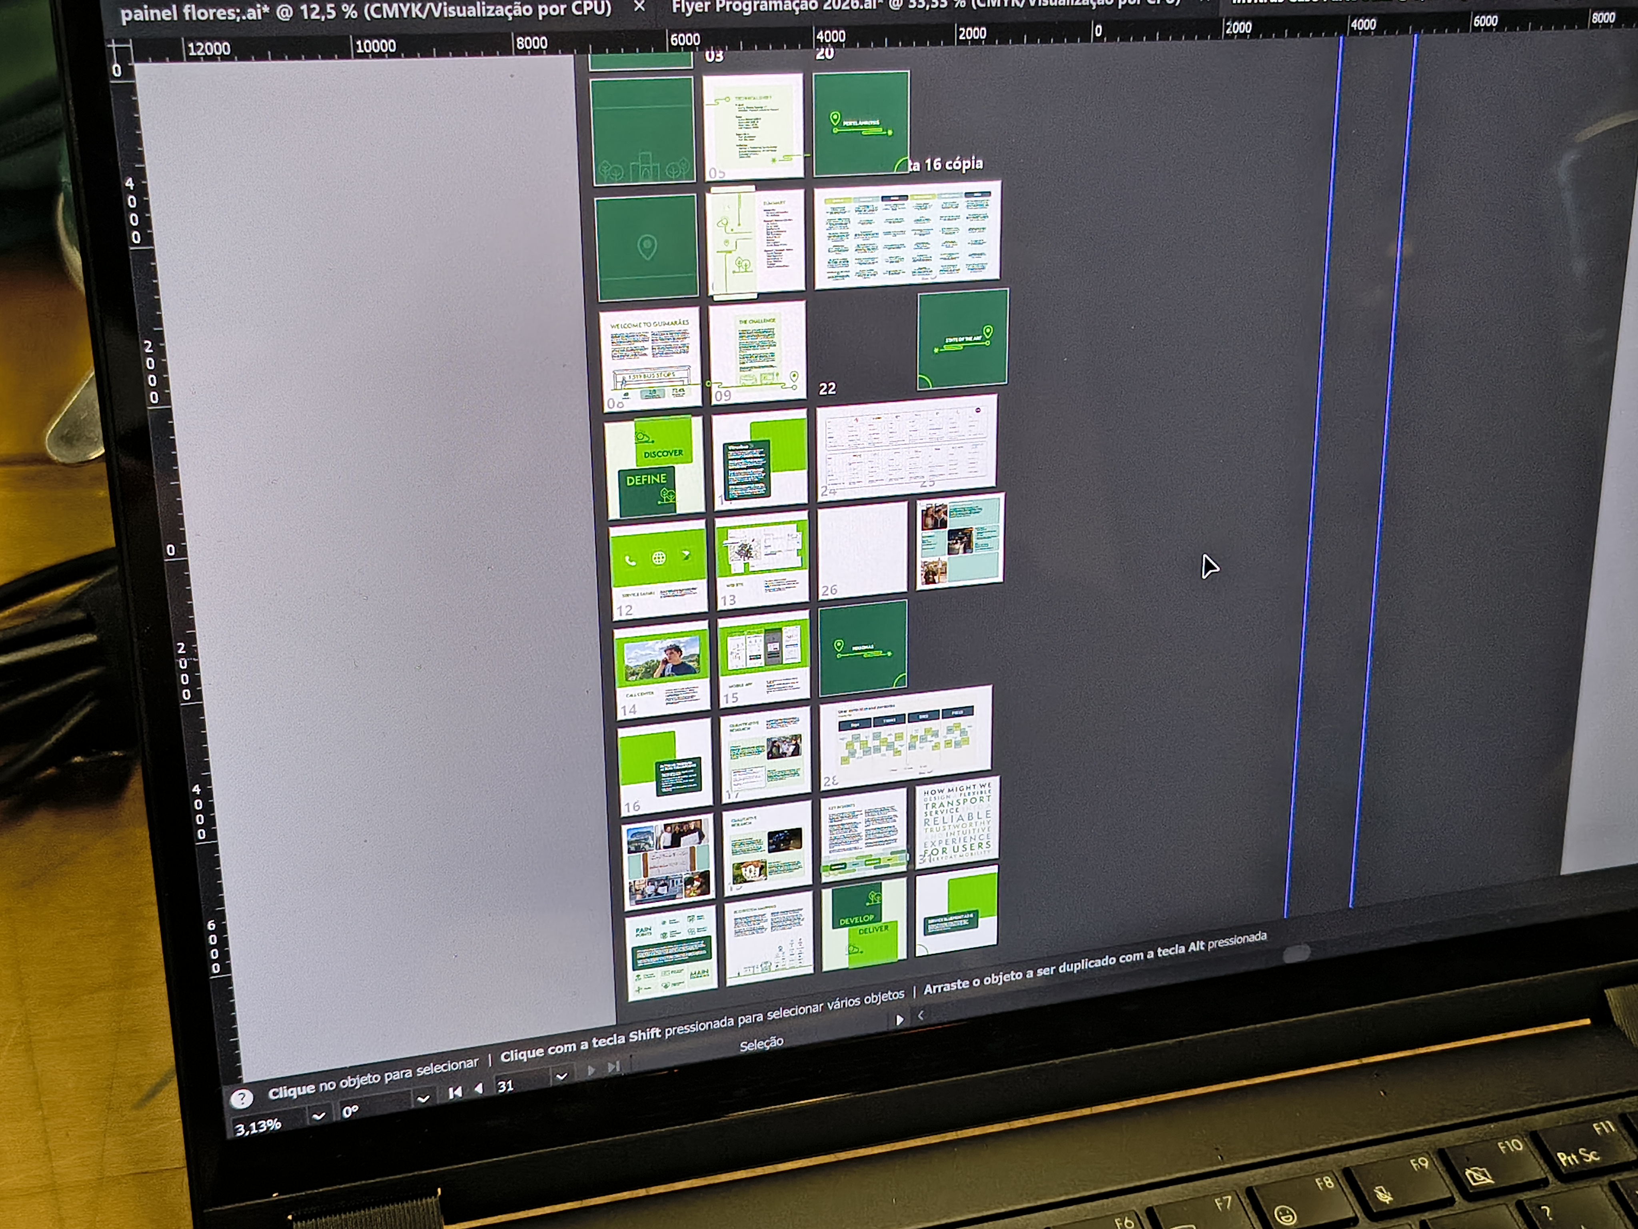The width and height of the screenshot is (1638, 1229).
Task: Click the 0° rotate view field
Action: tap(375, 1107)
